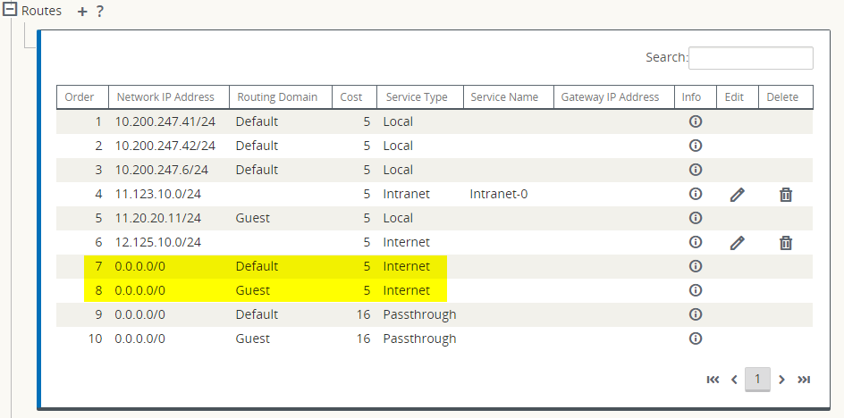844x418 pixels.
Task: Jump to last page of routes
Action: click(804, 380)
